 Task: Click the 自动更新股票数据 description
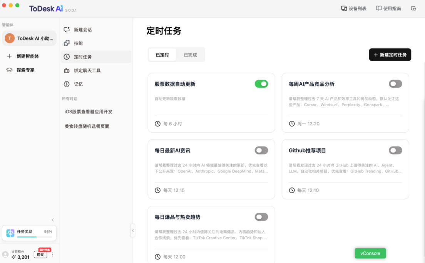(170, 98)
